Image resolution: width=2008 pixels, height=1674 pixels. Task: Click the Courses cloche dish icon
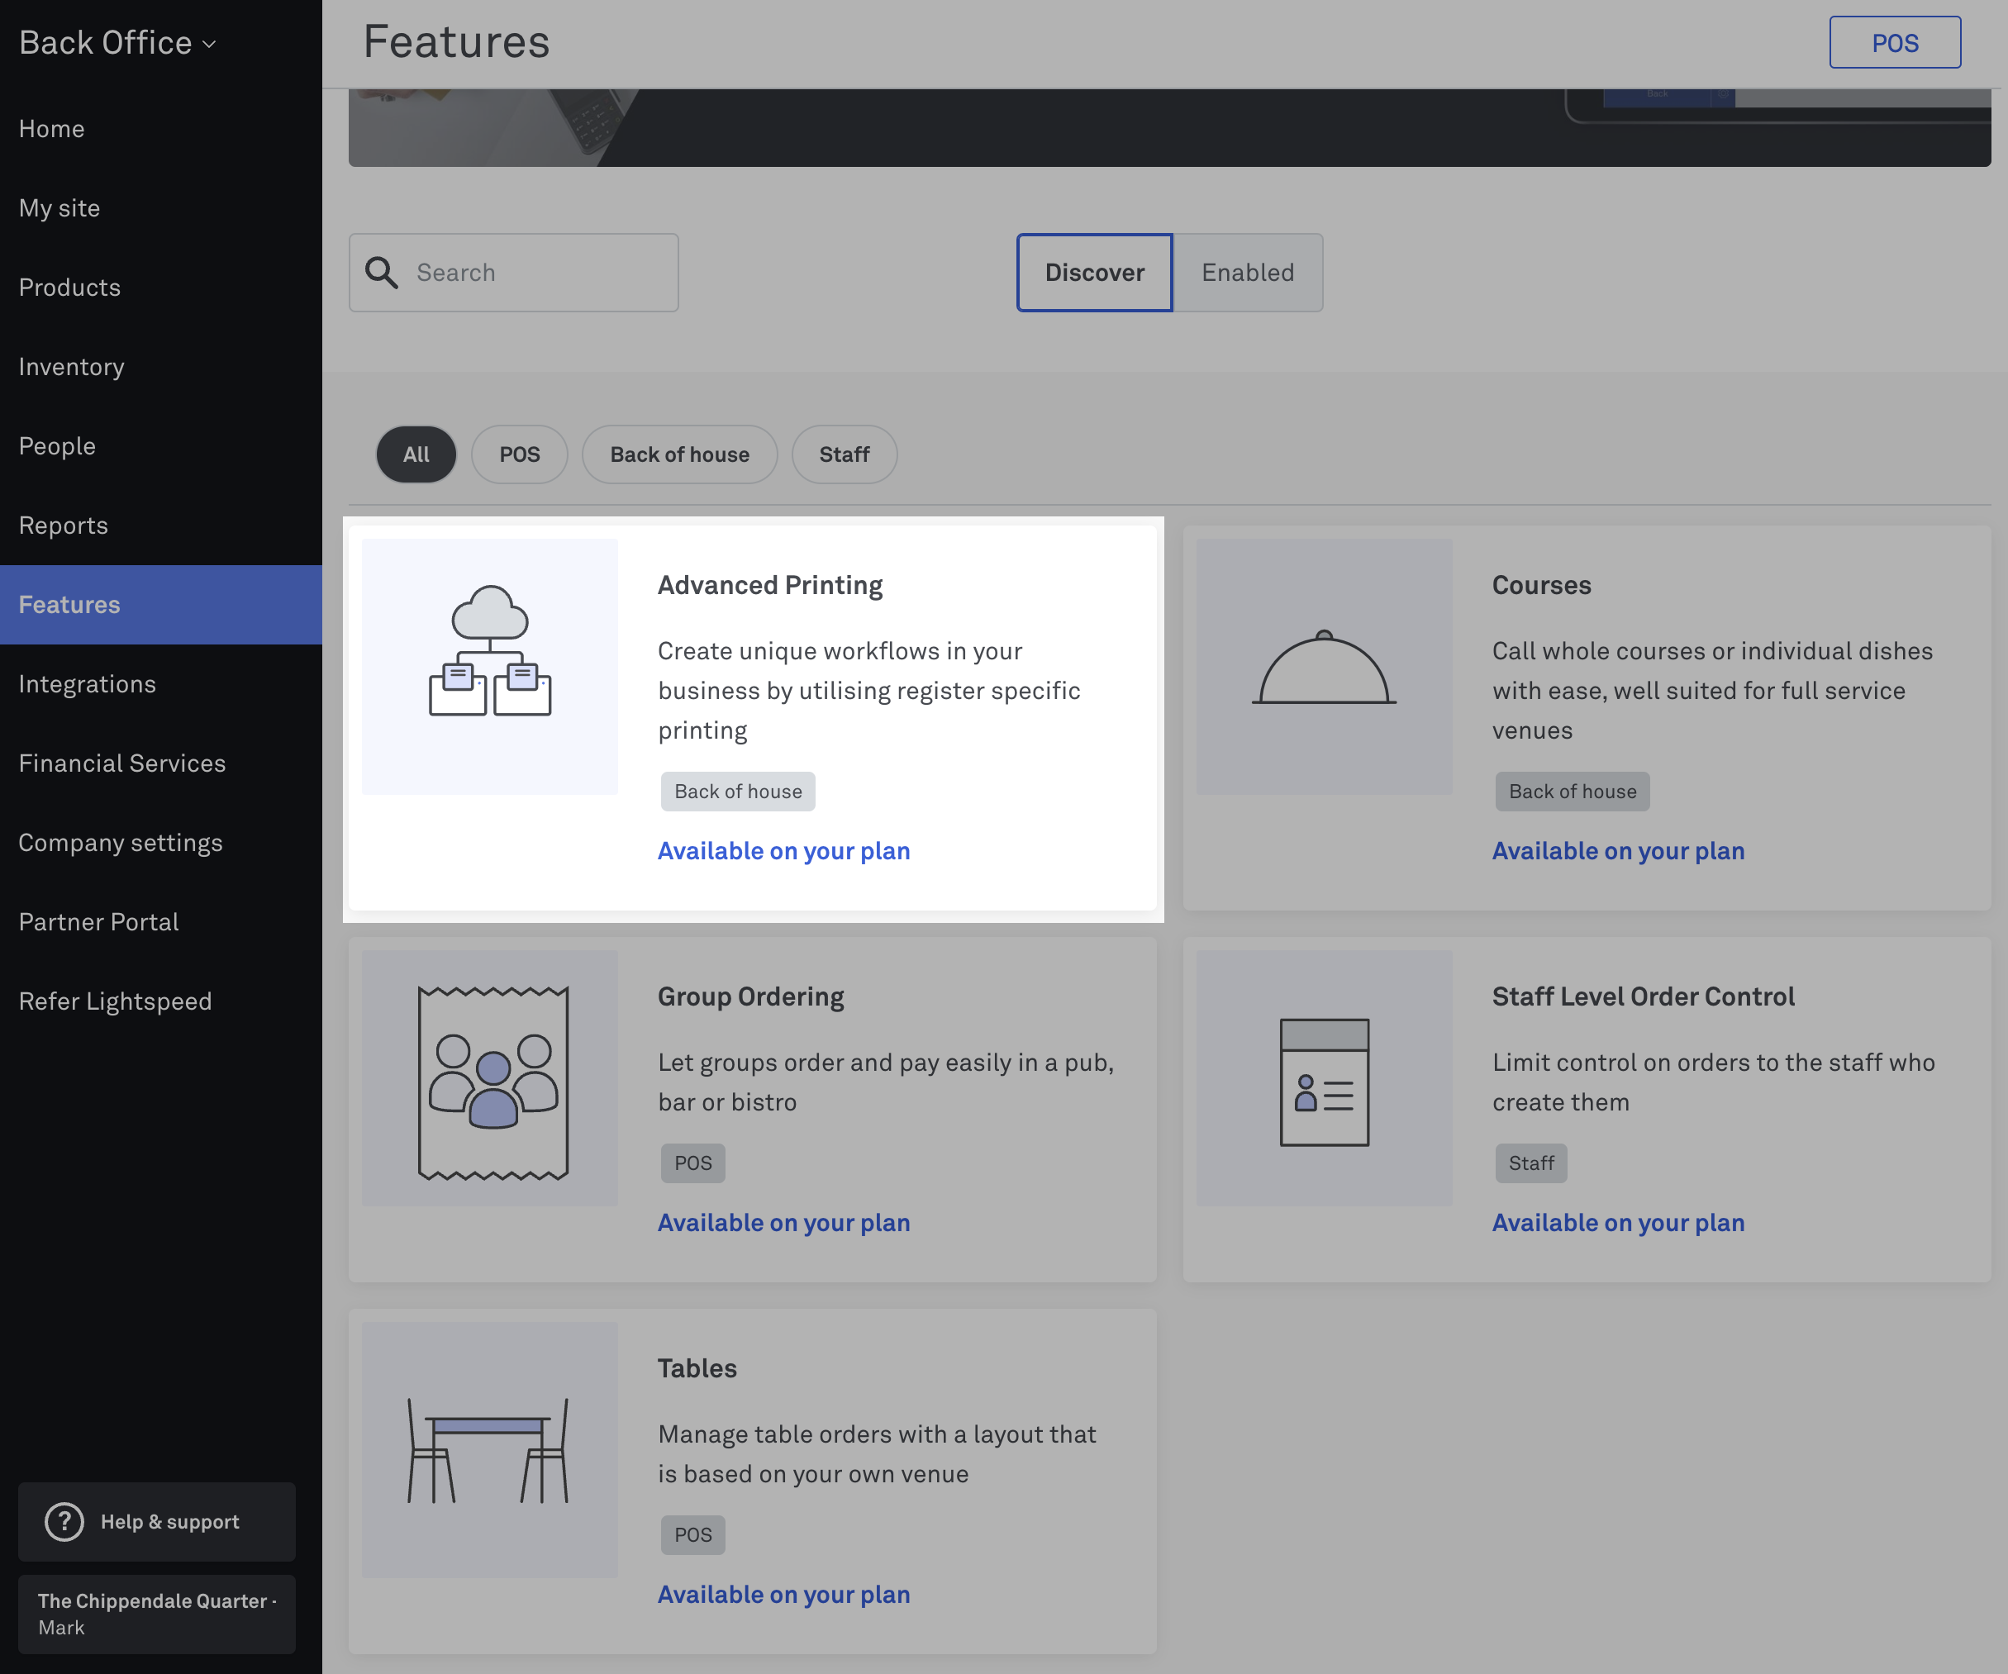[1323, 666]
